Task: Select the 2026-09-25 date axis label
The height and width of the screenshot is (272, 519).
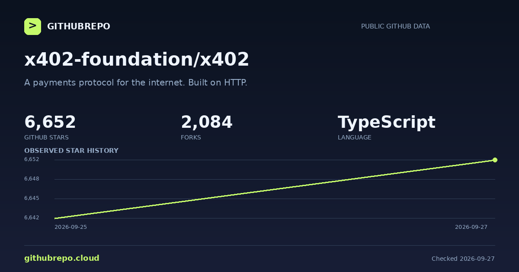Action: tap(70, 227)
